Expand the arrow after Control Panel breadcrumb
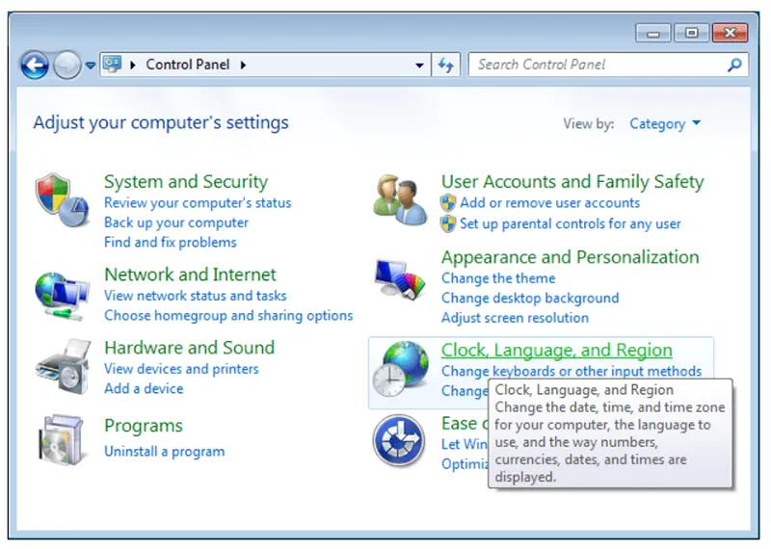The image size is (771, 549). (243, 65)
